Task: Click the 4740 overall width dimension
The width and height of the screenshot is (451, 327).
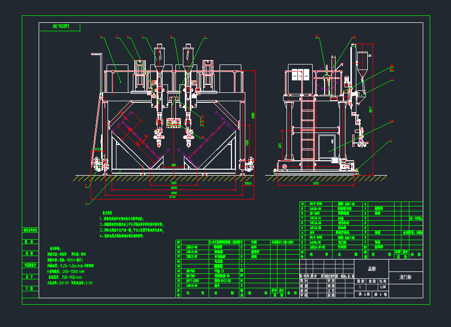Action: [172, 197]
